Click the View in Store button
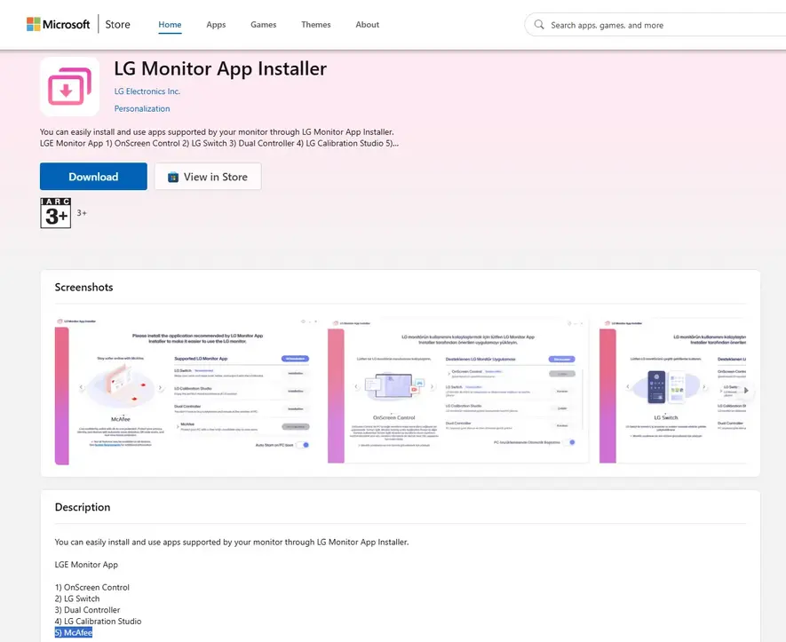Viewport: 786px width, 642px height. (x=208, y=177)
